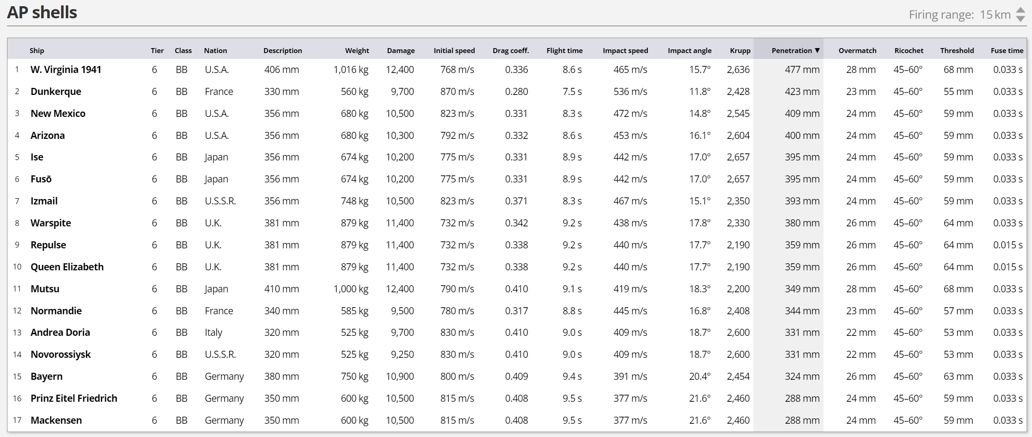This screenshot has width=1032, height=437.
Task: Select the Izmail ship name
Action: [x=44, y=201]
